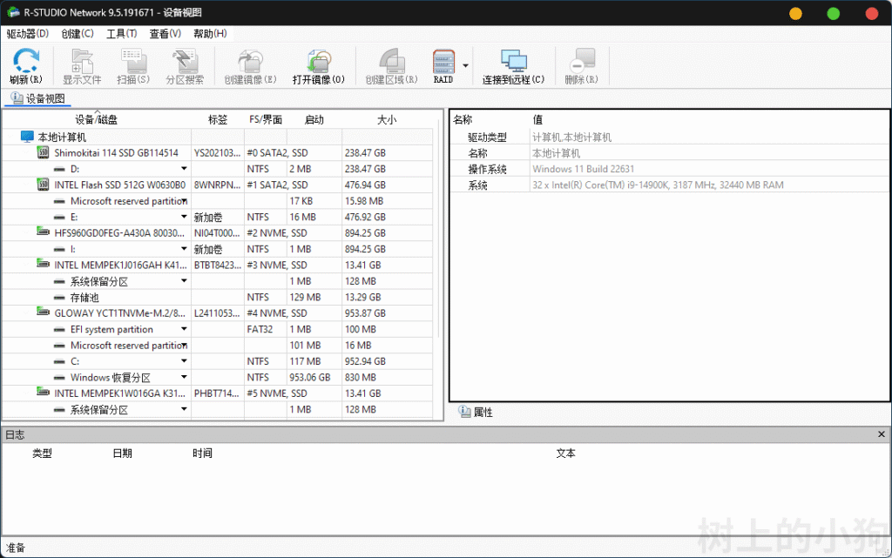
Task: Expand the RAID button dropdown arrow
Action: click(x=465, y=66)
